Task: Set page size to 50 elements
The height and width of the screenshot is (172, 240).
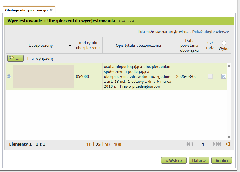Action: point(107,144)
